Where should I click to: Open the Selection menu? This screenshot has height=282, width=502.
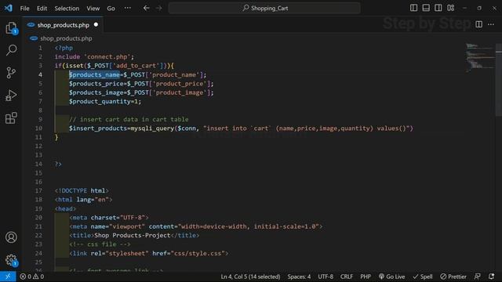click(x=67, y=9)
